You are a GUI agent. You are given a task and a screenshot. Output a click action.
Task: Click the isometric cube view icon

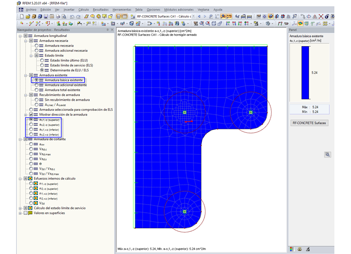214,23
